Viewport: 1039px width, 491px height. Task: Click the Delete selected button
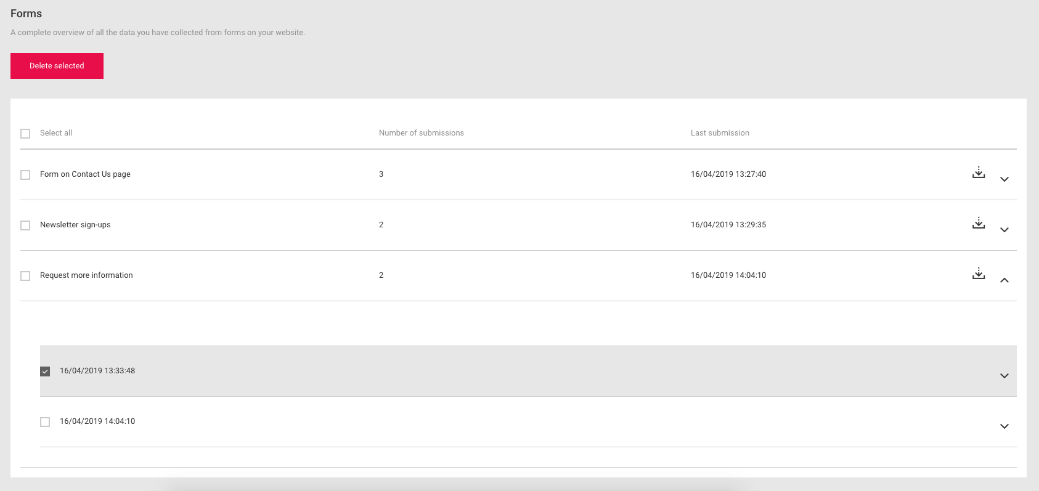click(x=57, y=66)
